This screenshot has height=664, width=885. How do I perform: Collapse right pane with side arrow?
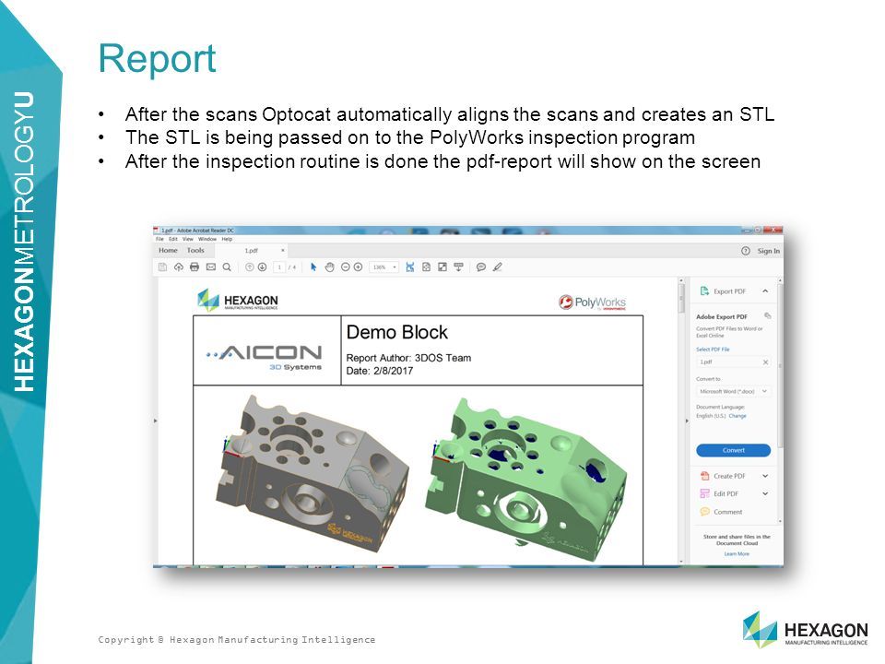686,421
